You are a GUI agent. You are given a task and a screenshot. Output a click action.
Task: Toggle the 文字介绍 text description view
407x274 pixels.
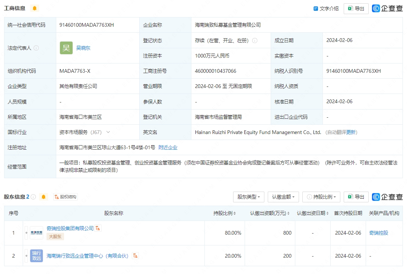(326, 9)
